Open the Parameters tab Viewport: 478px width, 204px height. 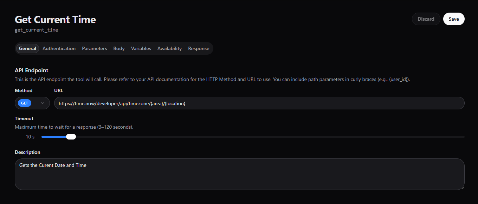94,49
